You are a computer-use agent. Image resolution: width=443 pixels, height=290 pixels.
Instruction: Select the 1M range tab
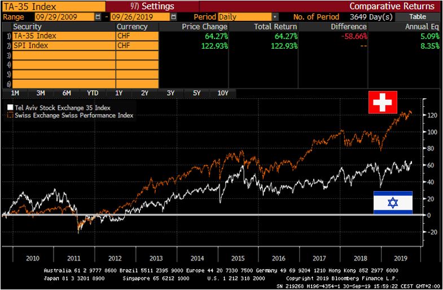click(x=15, y=93)
